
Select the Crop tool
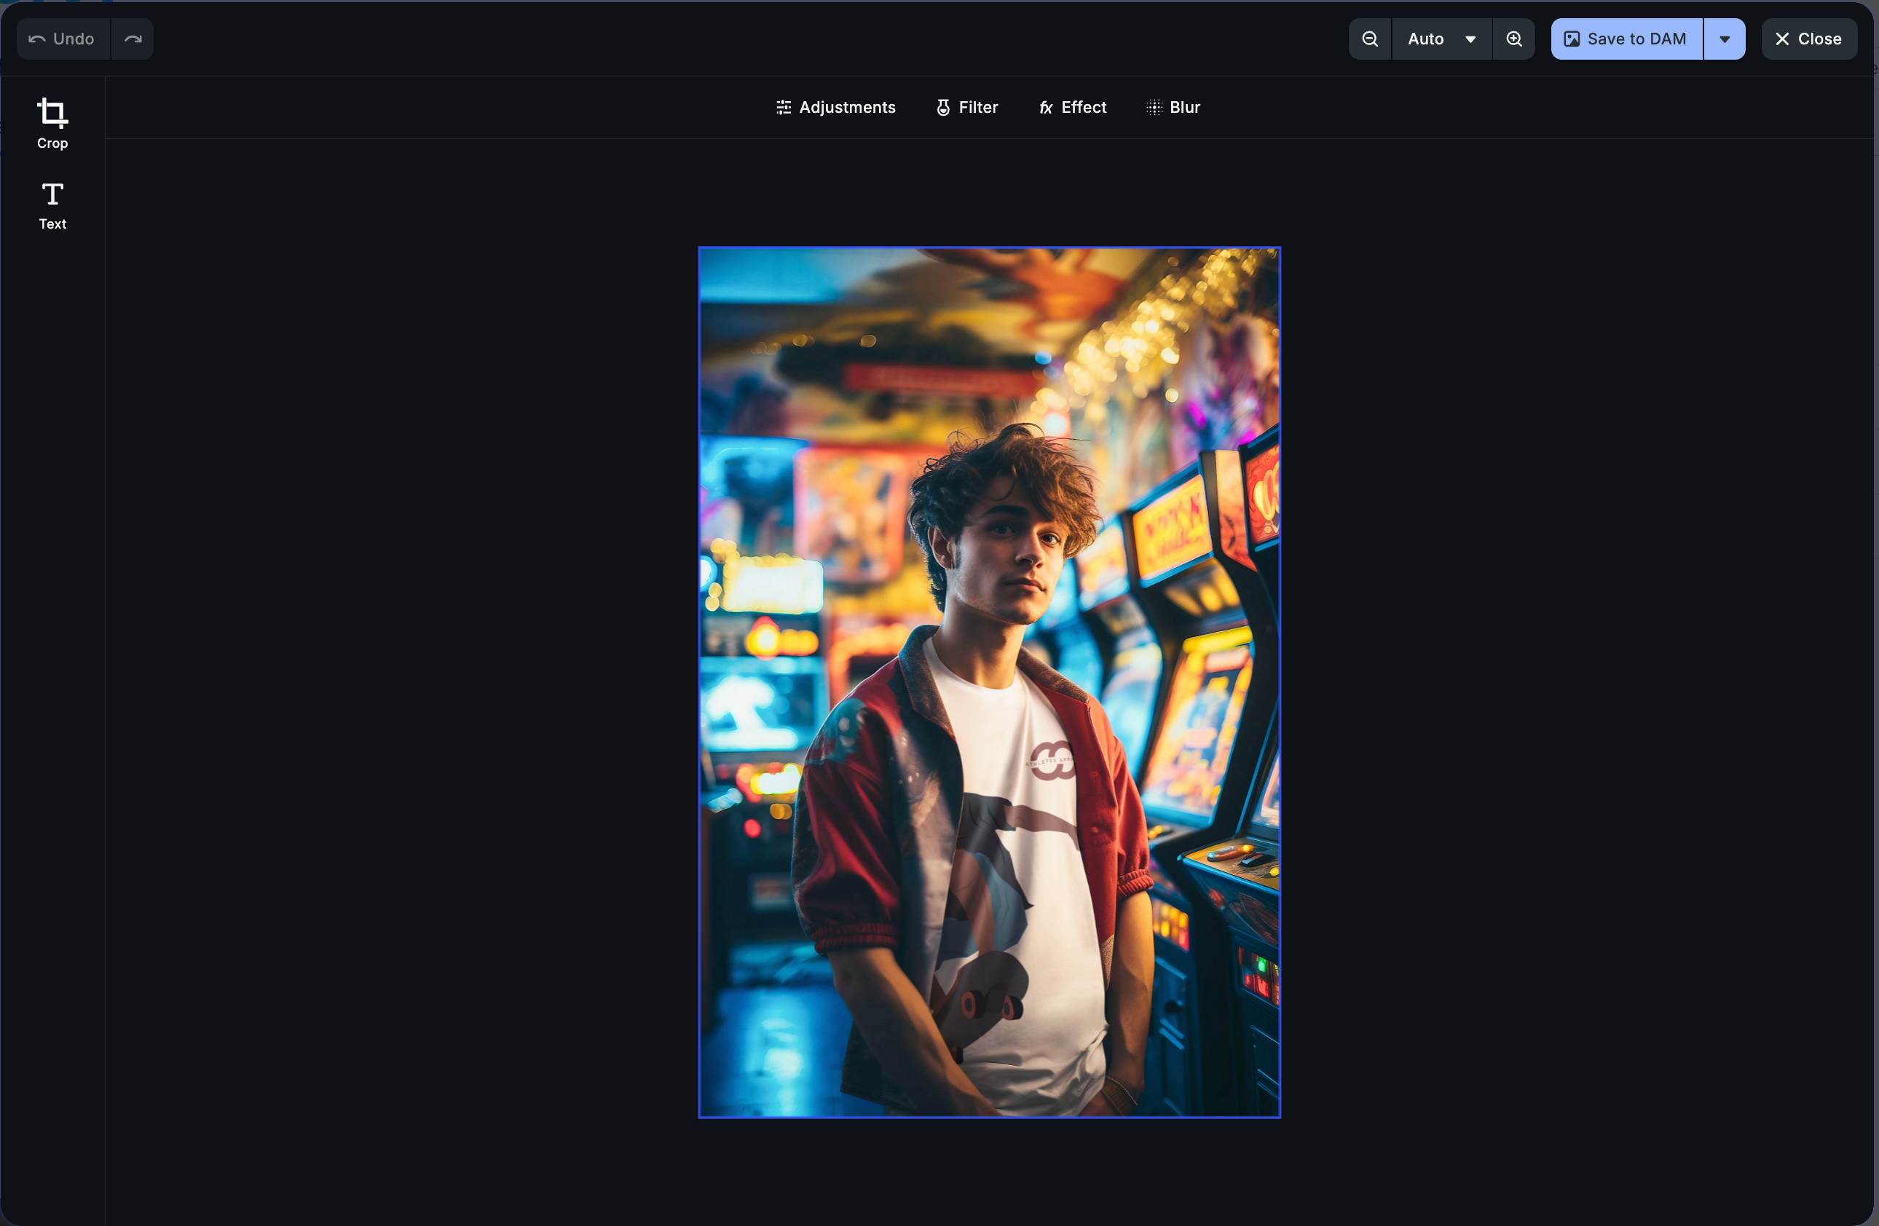[x=52, y=123]
